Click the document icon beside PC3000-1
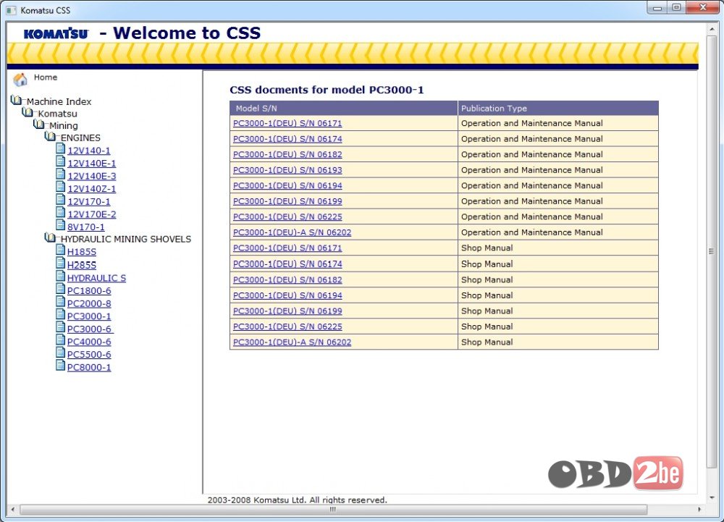Image resolution: width=724 pixels, height=522 pixels. (x=61, y=314)
